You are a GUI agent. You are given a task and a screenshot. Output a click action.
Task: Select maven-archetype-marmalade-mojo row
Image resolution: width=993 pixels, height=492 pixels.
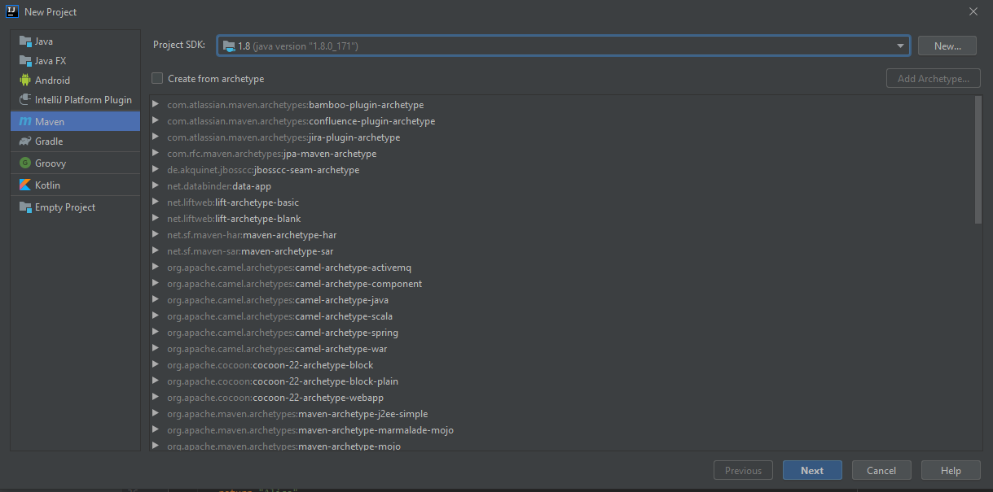pyautogui.click(x=562, y=430)
